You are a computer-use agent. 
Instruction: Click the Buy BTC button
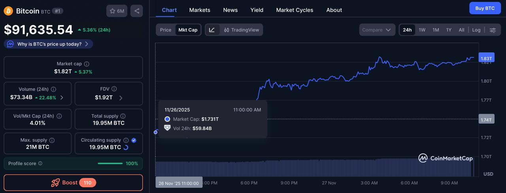tap(485, 8)
